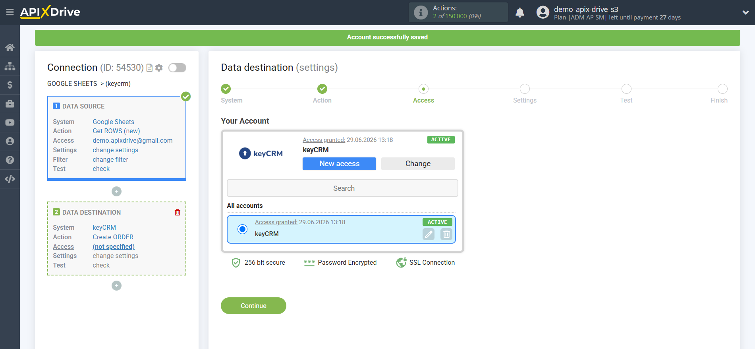Open source change settings link
Screen dimensions: 755x349
(115, 150)
